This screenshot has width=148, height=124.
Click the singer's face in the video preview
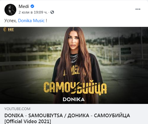(x=74, y=41)
